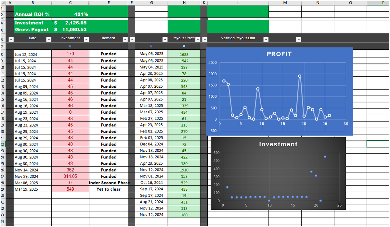Viewport: 390px width, 227px height.
Task: Open the Verified Payout Link filter dropdown
Action: pos(266,40)
